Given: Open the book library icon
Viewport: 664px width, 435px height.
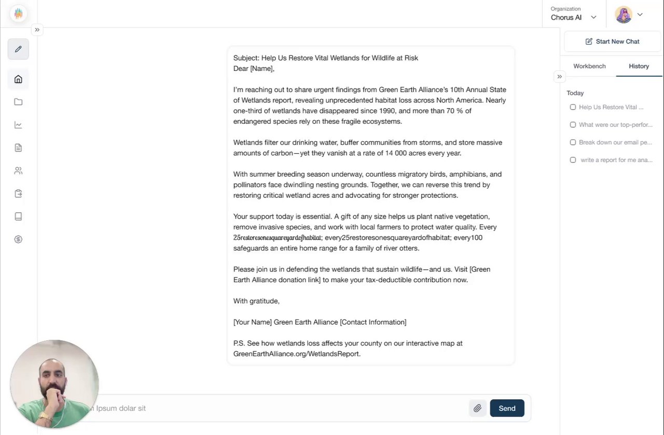Looking at the screenshot, I should (x=18, y=216).
